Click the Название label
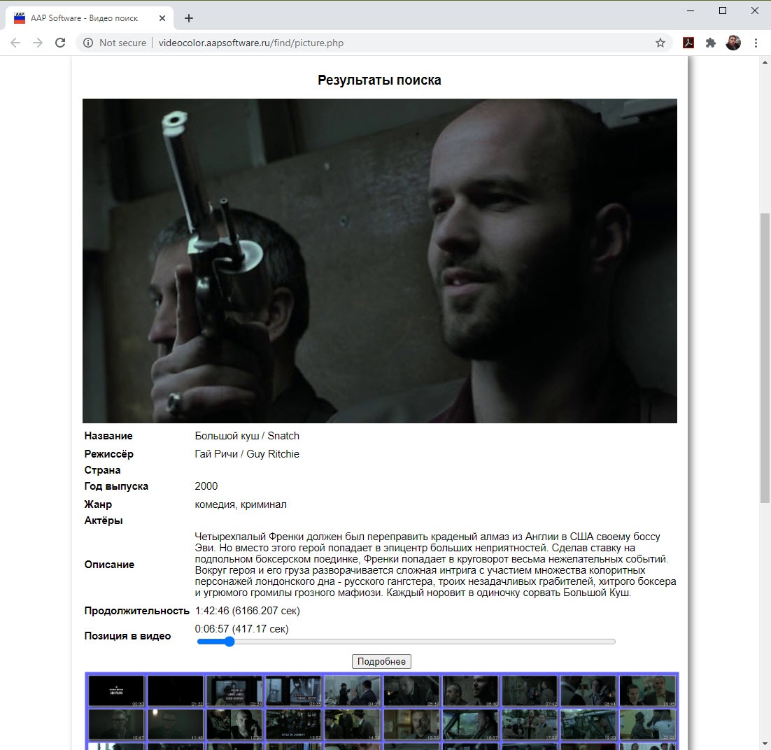771x750 pixels. tap(108, 436)
